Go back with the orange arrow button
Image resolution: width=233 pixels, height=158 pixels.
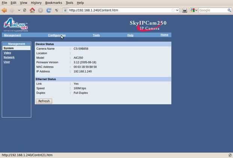coord(4,10)
